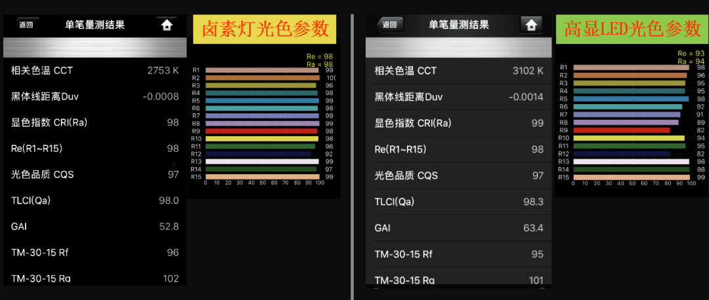Select the 黑体线距离Duv row showing -0.0014
The image size is (709, 300).
tap(459, 96)
